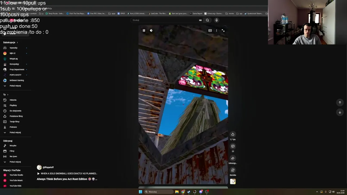Image resolution: width=347 pixels, height=195 pixels.
Task: Open taskbar clock showing 11:25
Action: [x=340, y=192]
